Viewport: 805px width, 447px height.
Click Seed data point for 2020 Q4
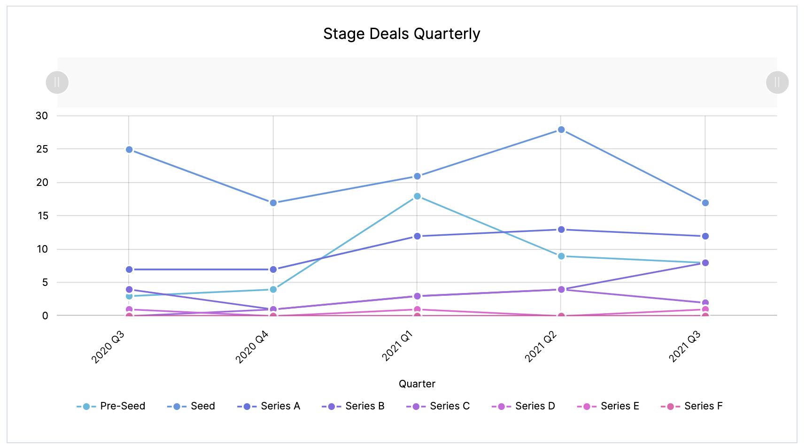coord(273,203)
